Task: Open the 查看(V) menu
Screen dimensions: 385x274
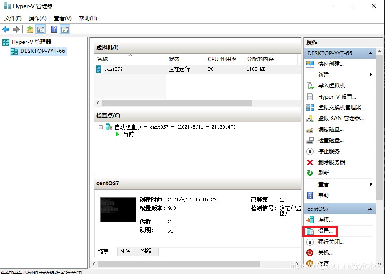Action: click(63, 18)
